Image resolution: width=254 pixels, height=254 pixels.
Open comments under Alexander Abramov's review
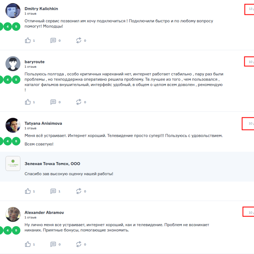pos(53,244)
